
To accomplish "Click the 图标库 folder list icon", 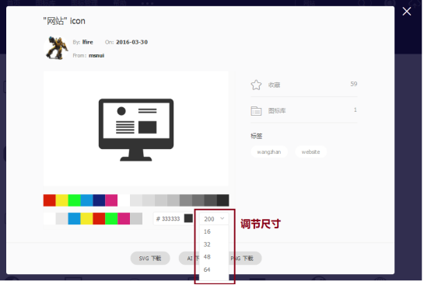I will pyautogui.click(x=256, y=111).
